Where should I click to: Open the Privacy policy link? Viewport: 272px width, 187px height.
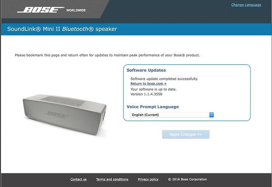coord(148,179)
